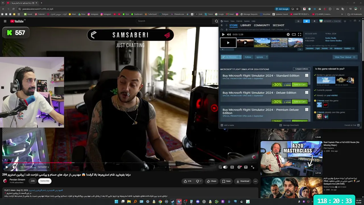This screenshot has width=364, height=205.
Task: Open the Steam STORE tab
Action: (x=233, y=25)
